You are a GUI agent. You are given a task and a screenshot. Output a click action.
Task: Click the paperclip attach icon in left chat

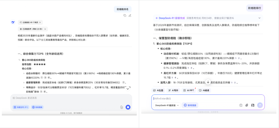[121, 107]
